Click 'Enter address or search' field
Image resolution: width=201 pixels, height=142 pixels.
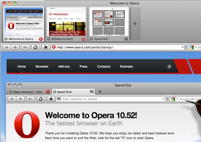point(111,99)
